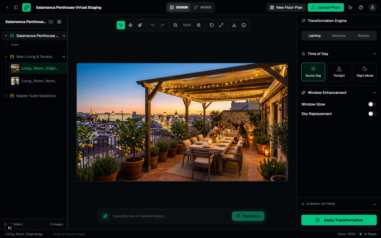Image resolution: width=381 pixels, height=238 pixels.
Task: Collapse the Time of Day section
Action: (x=375, y=54)
